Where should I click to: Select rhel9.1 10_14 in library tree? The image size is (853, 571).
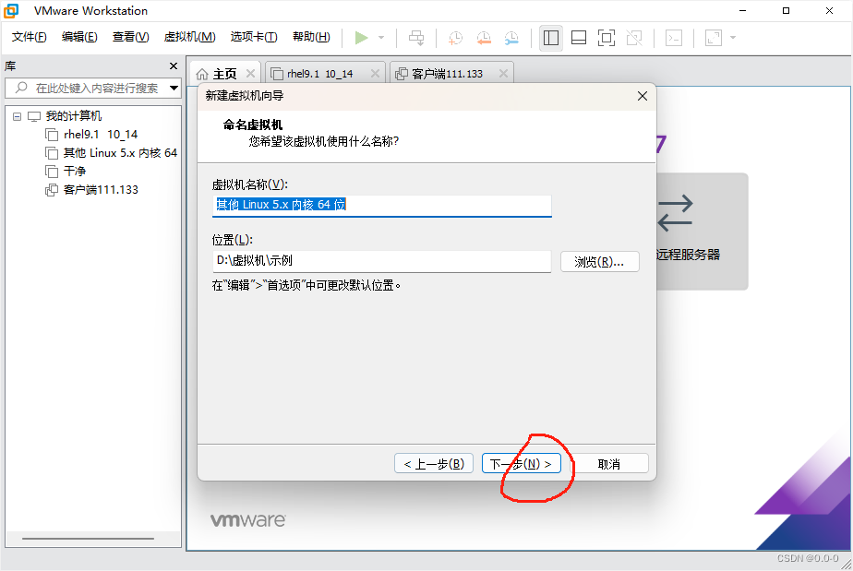click(x=101, y=135)
